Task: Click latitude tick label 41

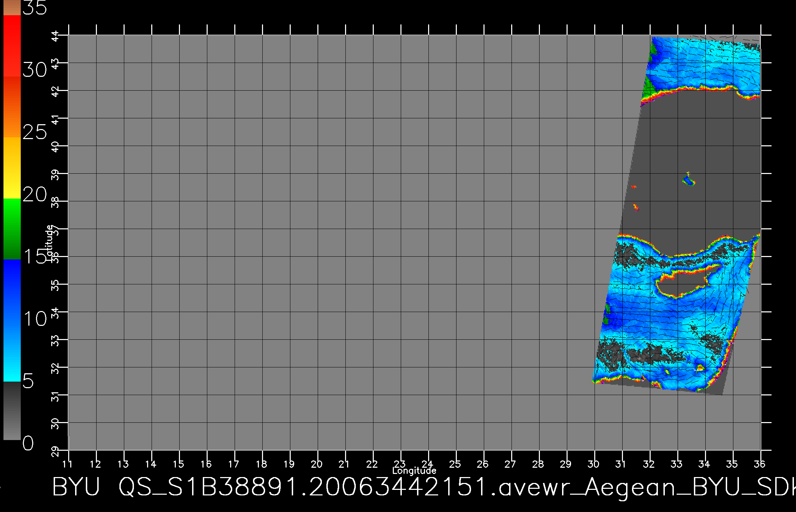Action: pyautogui.click(x=56, y=119)
